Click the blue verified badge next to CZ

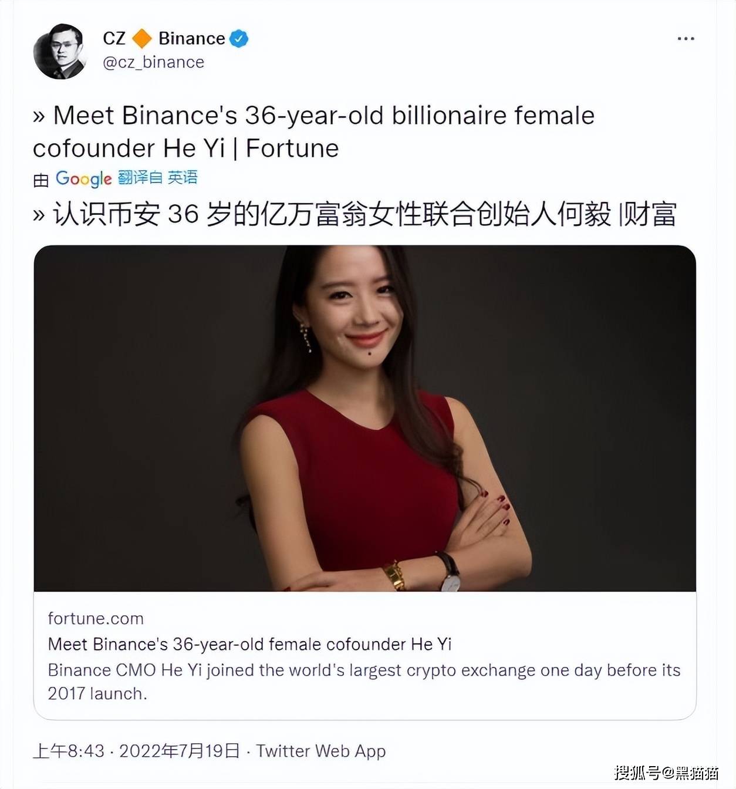pos(238,38)
